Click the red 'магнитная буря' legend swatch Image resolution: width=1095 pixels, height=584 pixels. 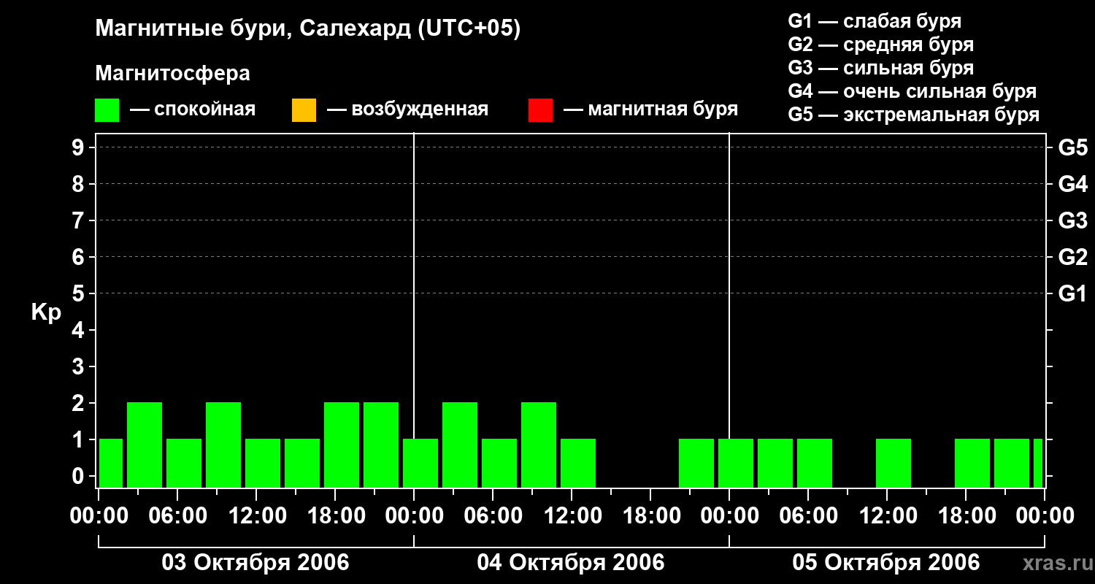point(540,110)
